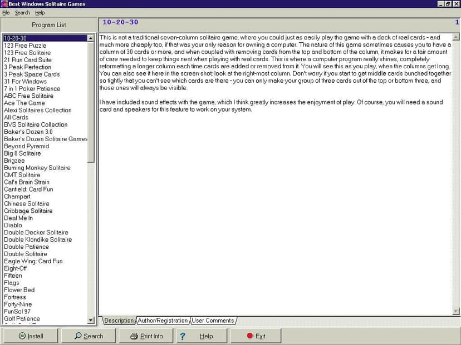Viewport: 461px width, 345px height.
Task: Click the Help button at bottom
Action: [202, 336]
